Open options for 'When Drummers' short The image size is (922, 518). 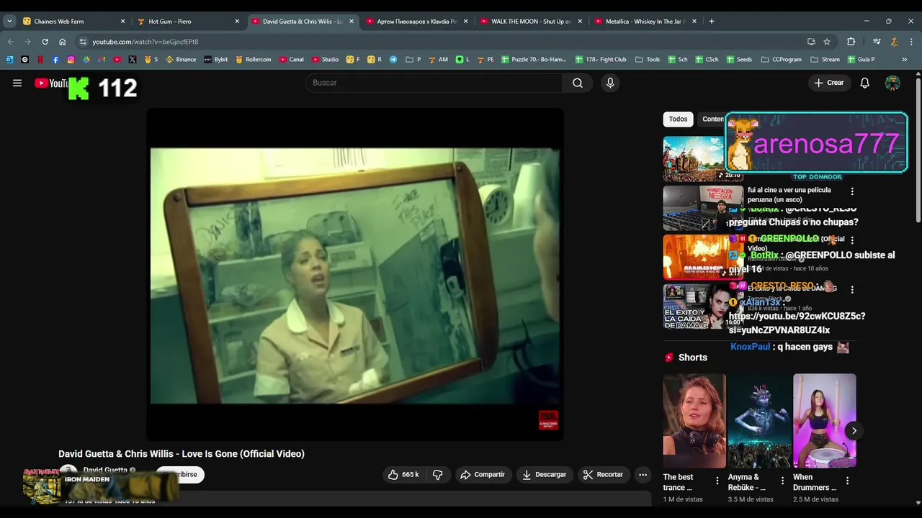point(847,481)
